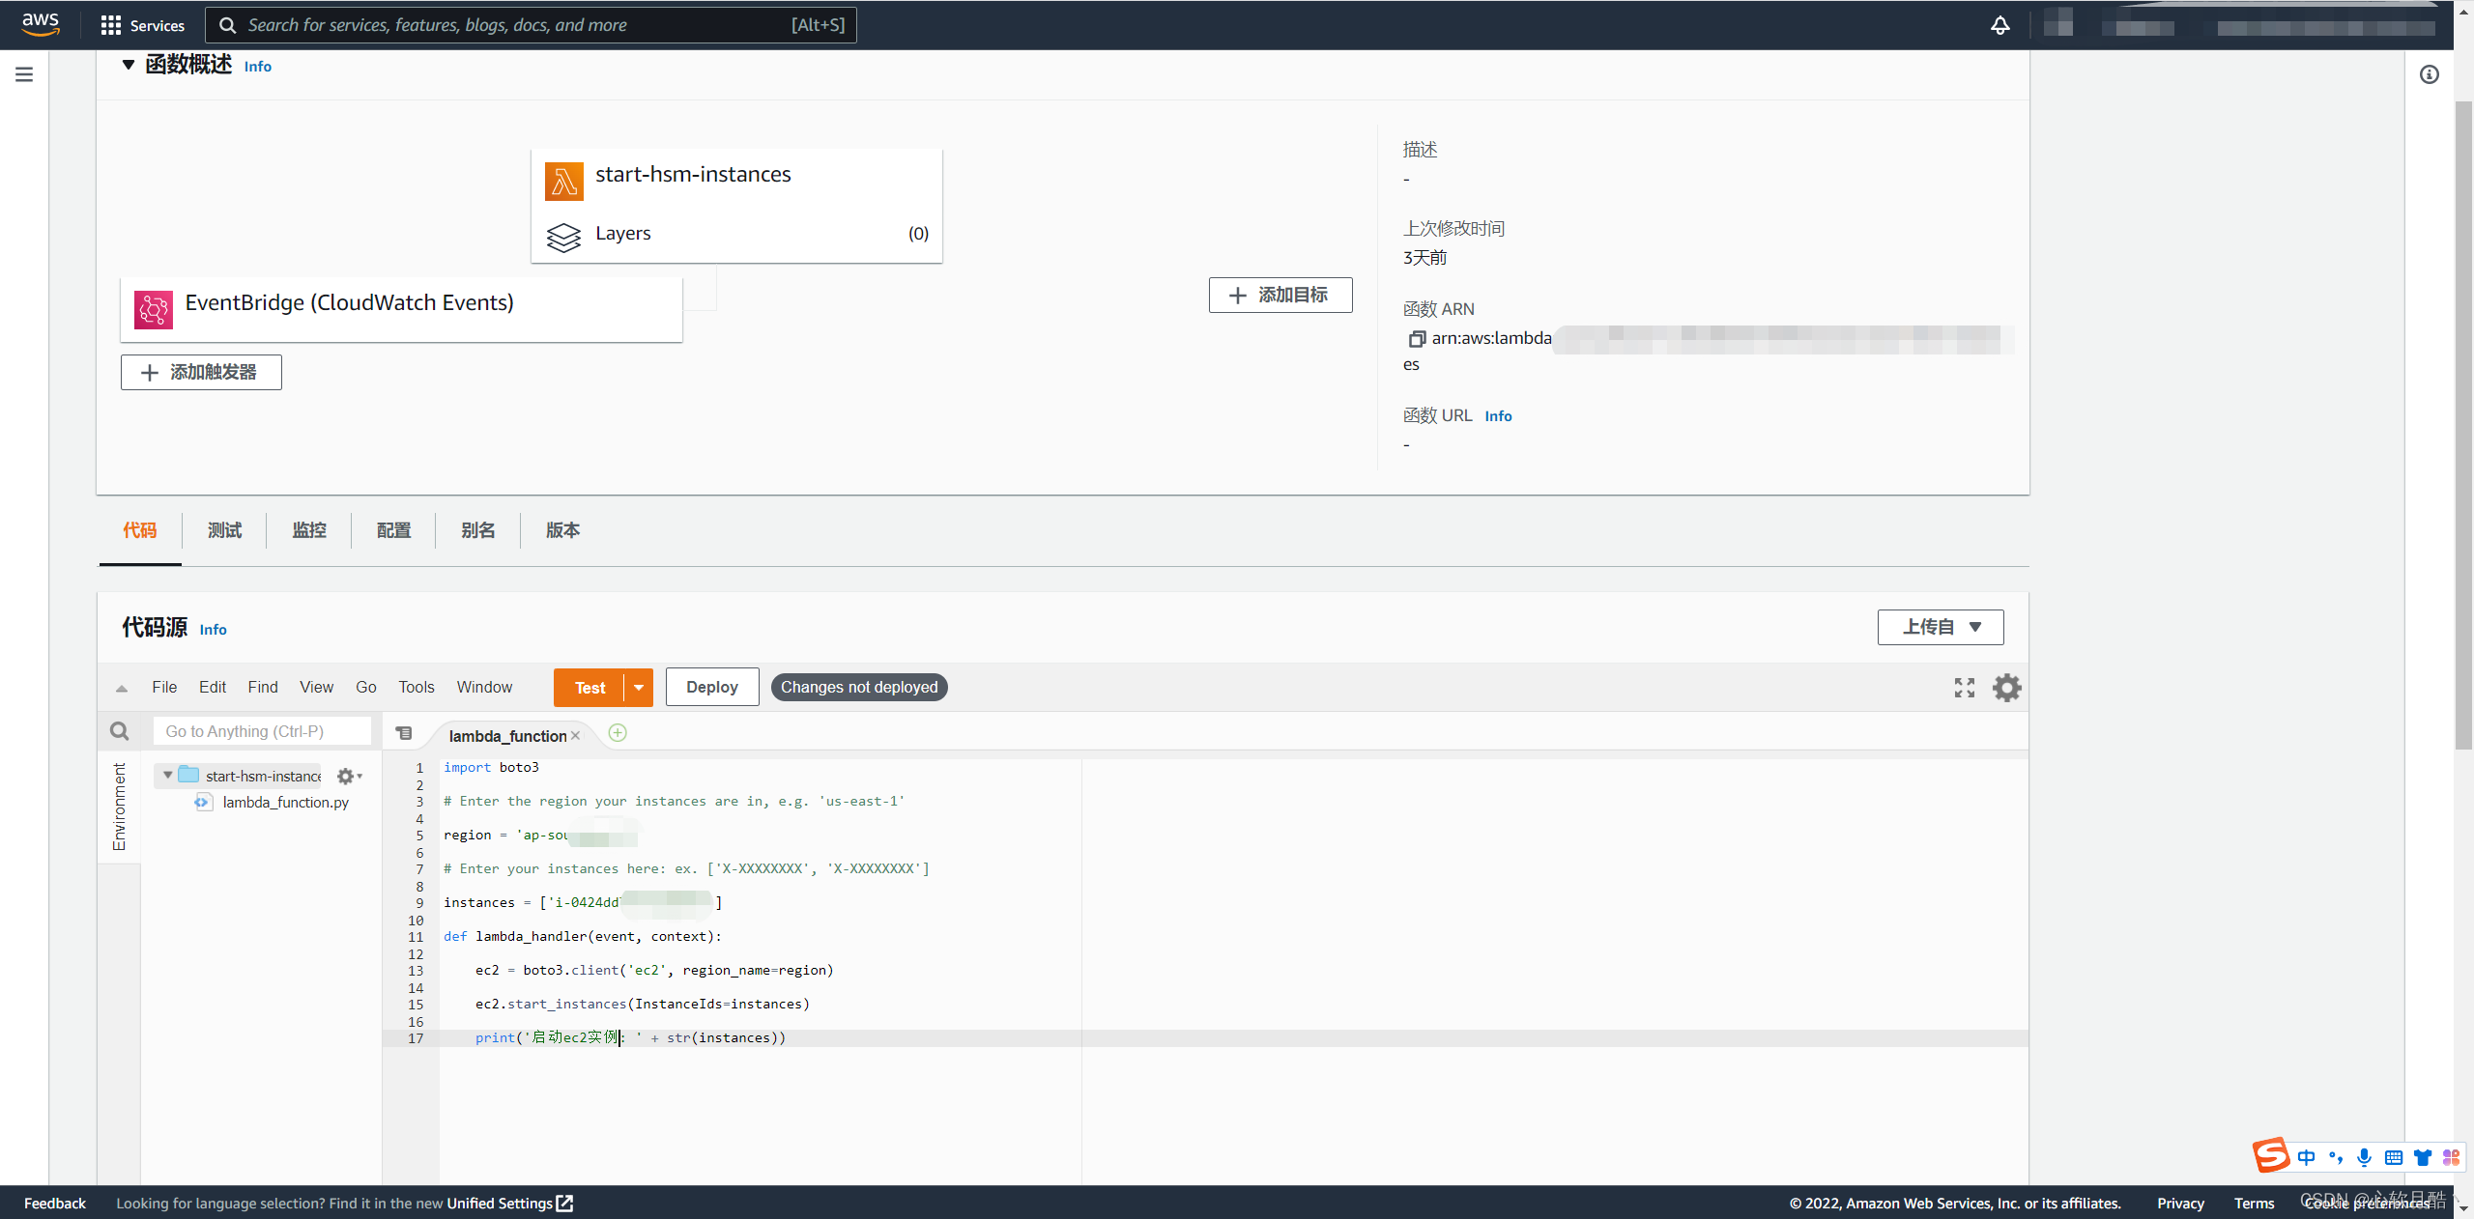Open the Services grid menu
This screenshot has height=1219, width=2474.
coord(142,25)
